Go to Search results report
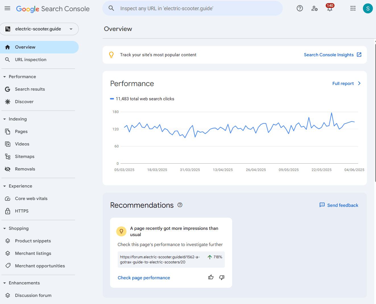This screenshot has width=376, height=304. point(30,89)
